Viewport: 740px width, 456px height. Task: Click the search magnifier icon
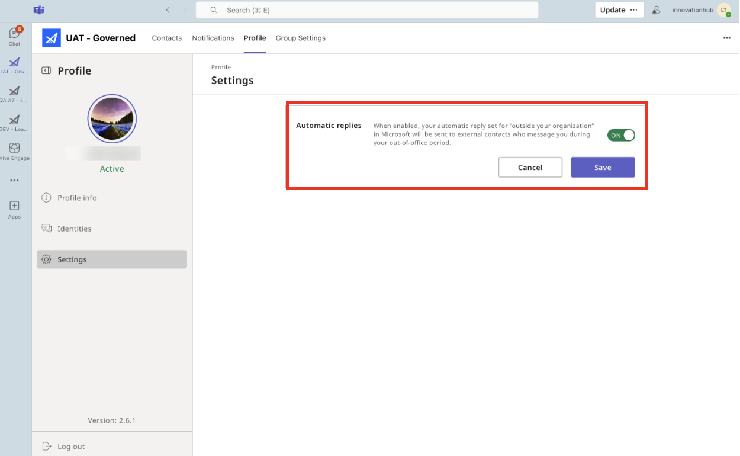(214, 10)
